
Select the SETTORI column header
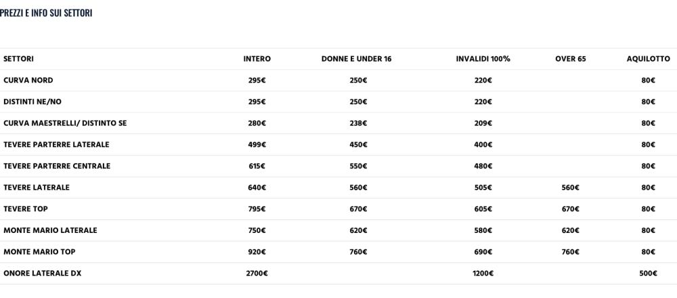[x=18, y=59]
